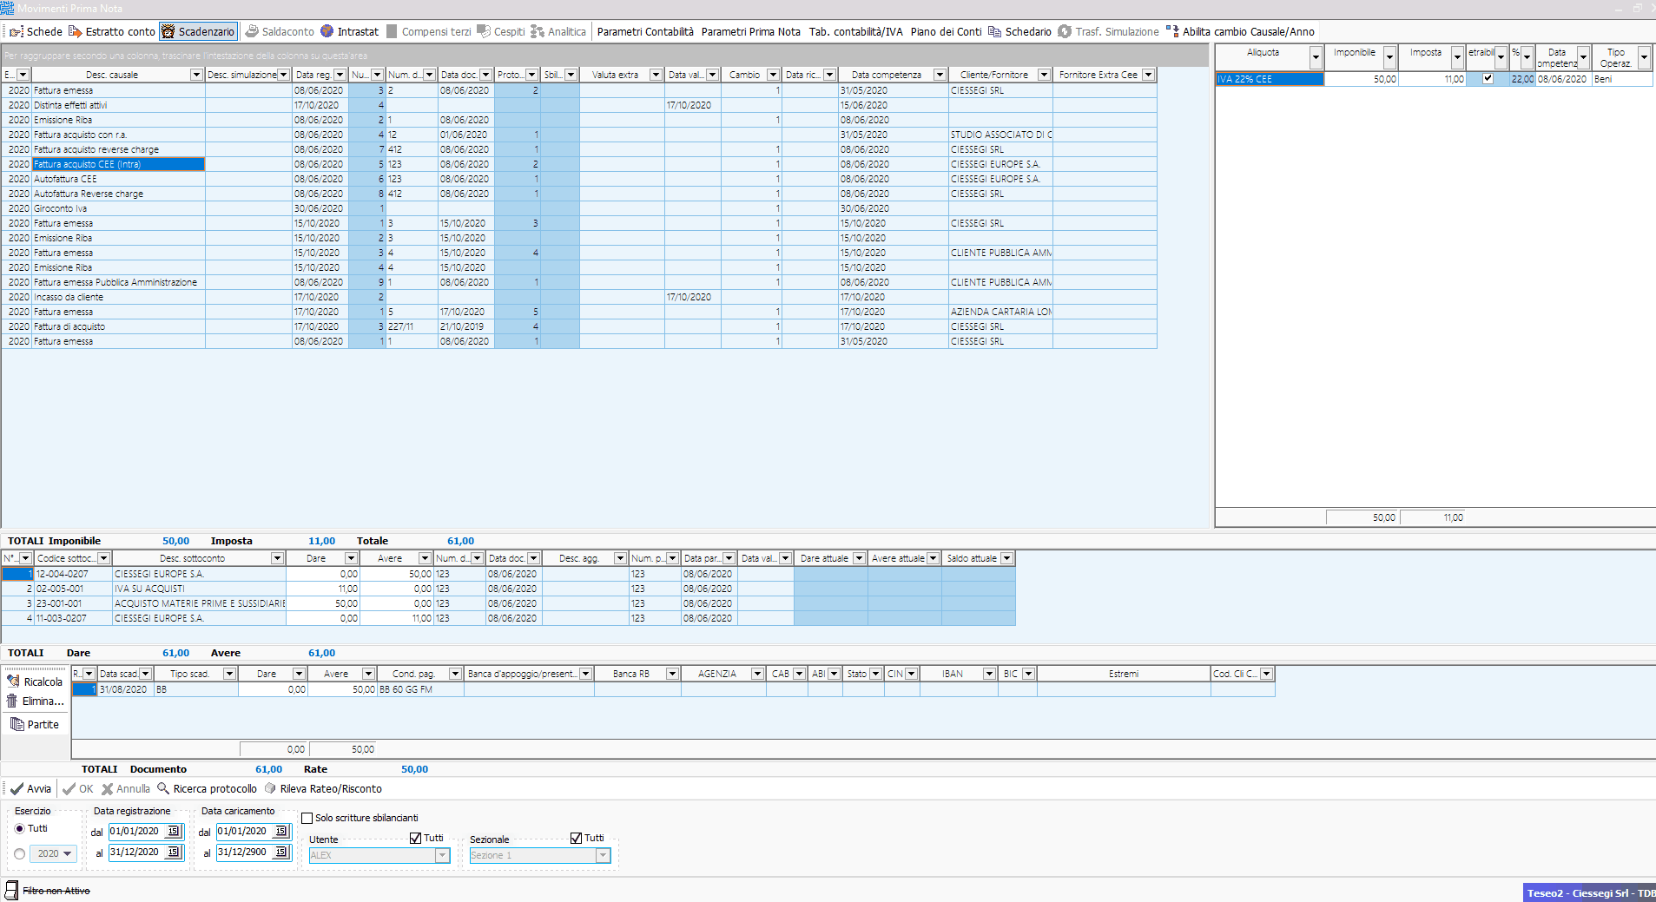This screenshot has width=1656, height=902.
Task: Open calendar for Data registrazione dal
Action: pos(174,831)
